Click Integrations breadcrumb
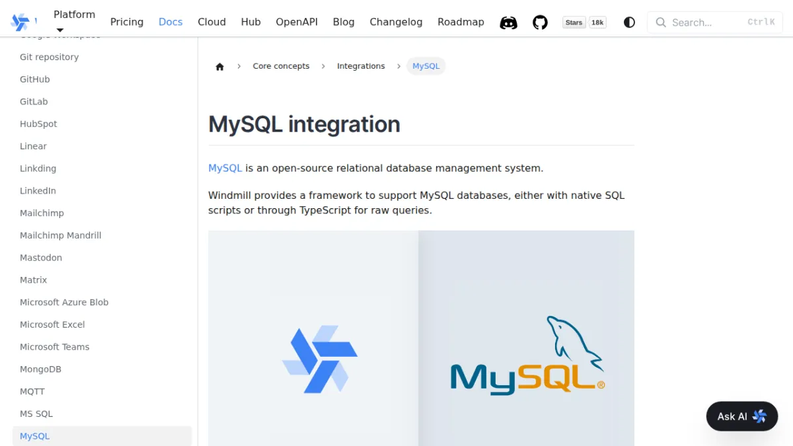793x446 pixels. 361,66
